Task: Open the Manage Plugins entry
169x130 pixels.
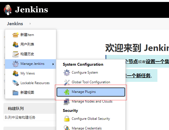Action: (x=91, y=92)
